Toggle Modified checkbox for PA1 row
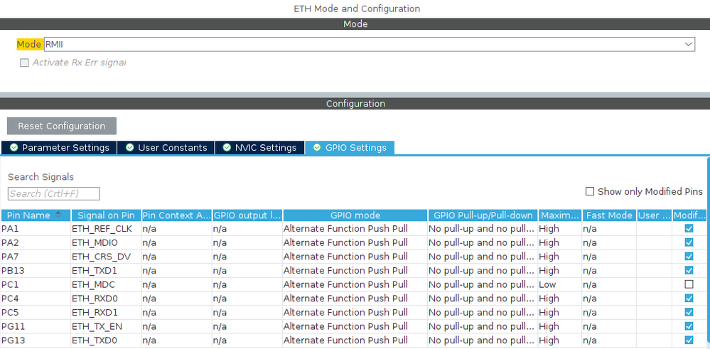 pos(689,229)
